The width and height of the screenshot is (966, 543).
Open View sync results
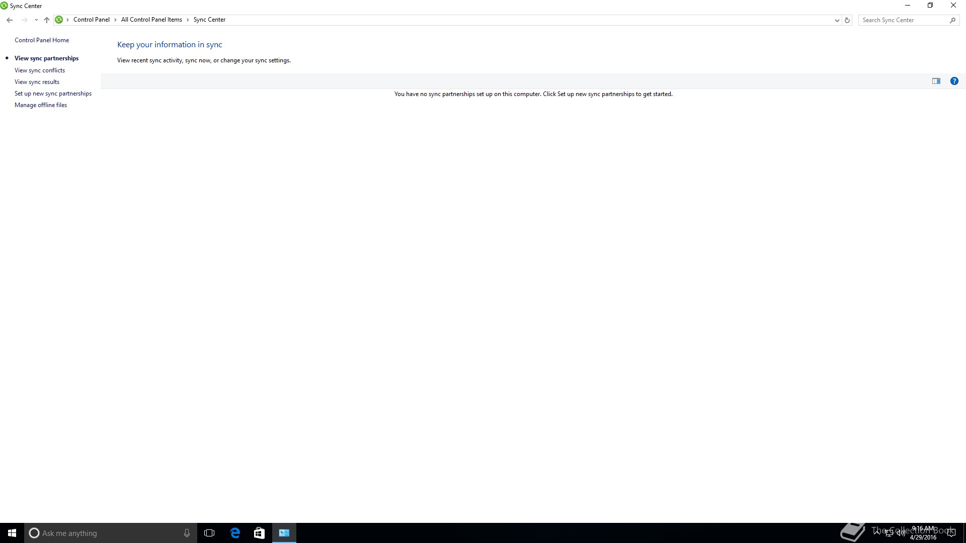pyautogui.click(x=37, y=82)
